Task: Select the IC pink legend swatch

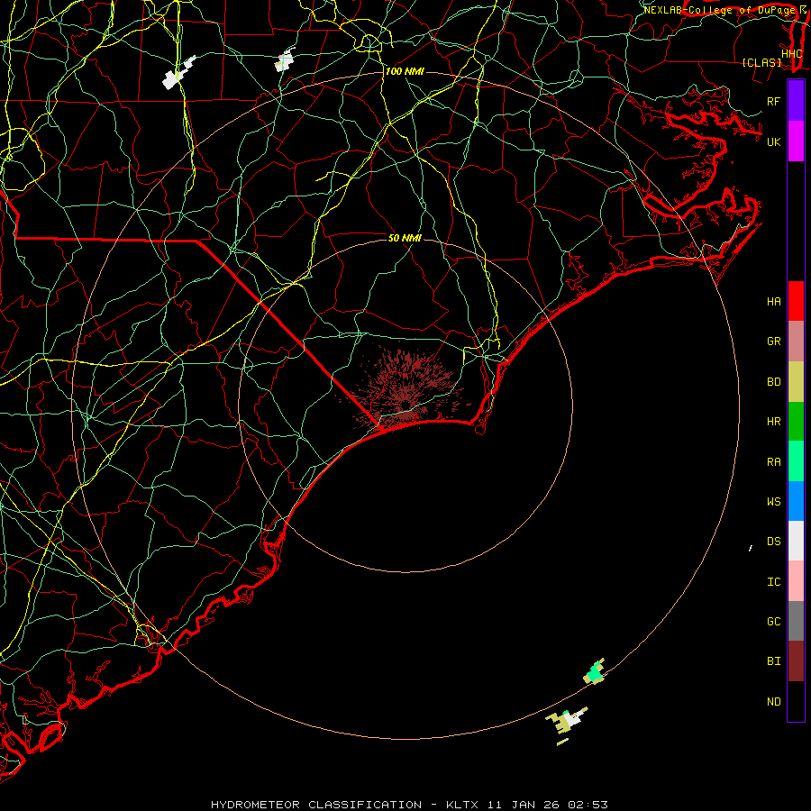Action: pos(796,581)
